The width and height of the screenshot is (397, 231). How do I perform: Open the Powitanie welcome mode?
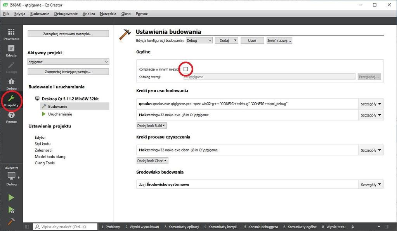pyautogui.click(x=11, y=34)
